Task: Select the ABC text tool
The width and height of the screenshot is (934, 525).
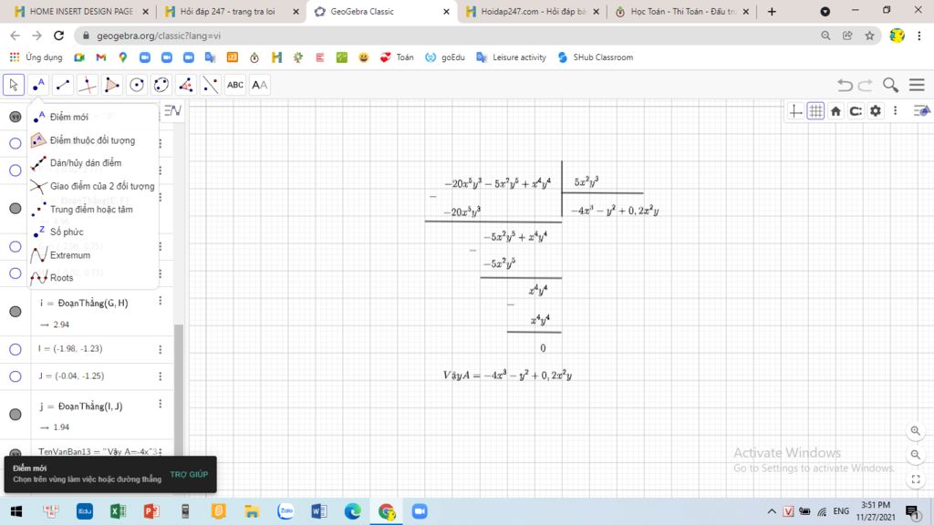Action: coord(235,85)
